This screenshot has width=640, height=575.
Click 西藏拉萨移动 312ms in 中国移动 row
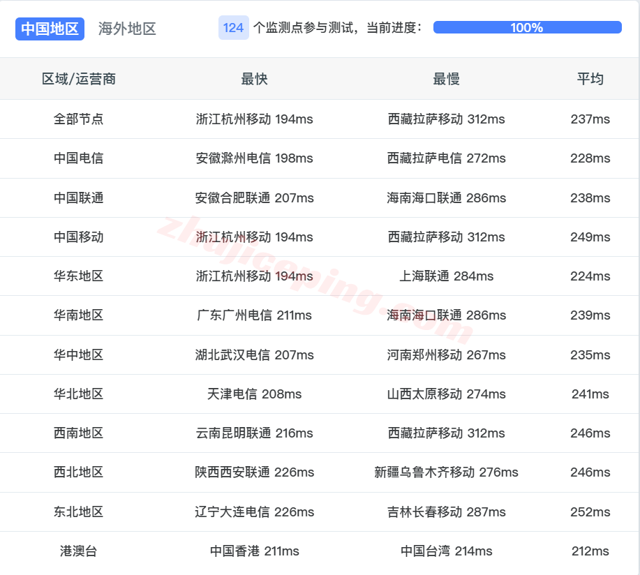click(446, 237)
